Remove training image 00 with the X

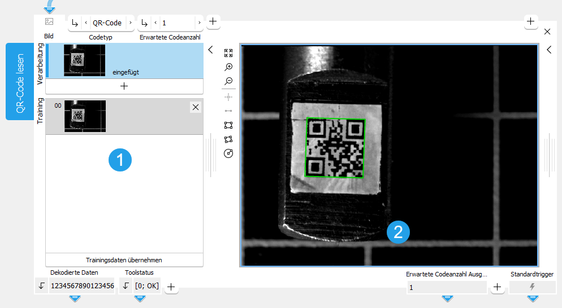click(195, 107)
